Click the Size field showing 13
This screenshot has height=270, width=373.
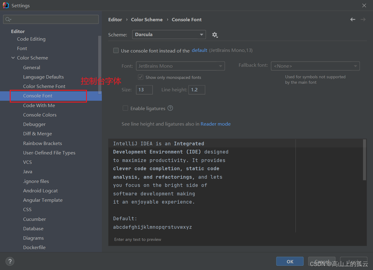(144, 90)
